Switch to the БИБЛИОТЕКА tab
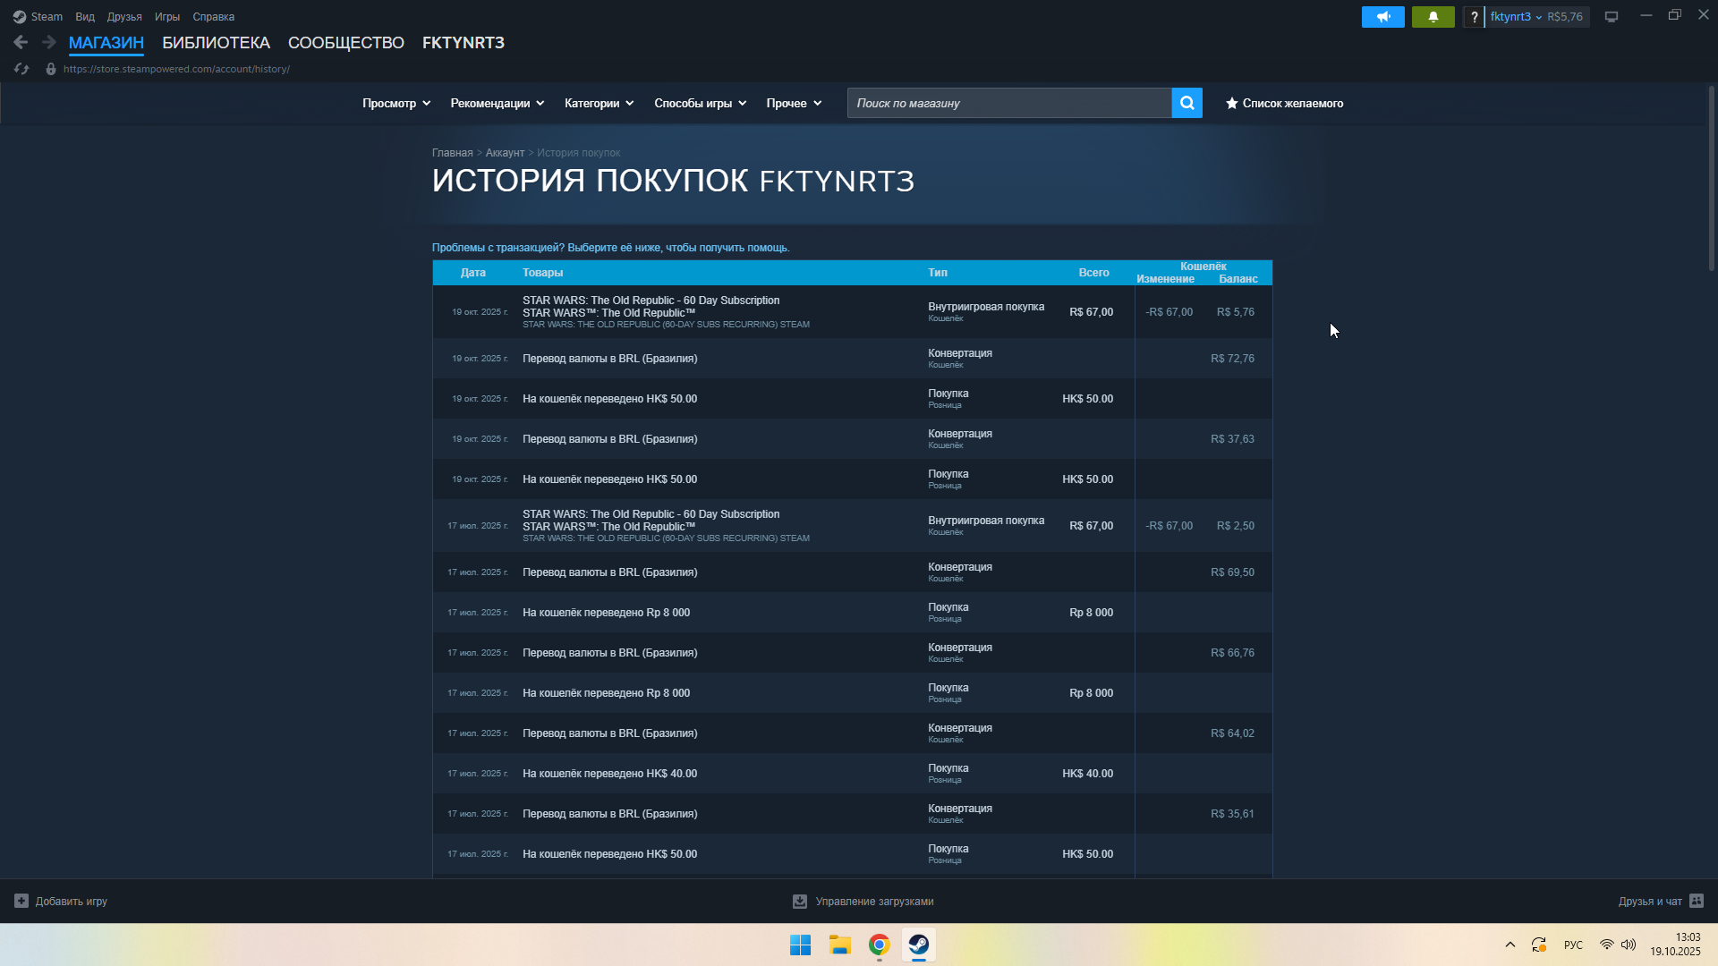The width and height of the screenshot is (1718, 966). [x=216, y=42]
